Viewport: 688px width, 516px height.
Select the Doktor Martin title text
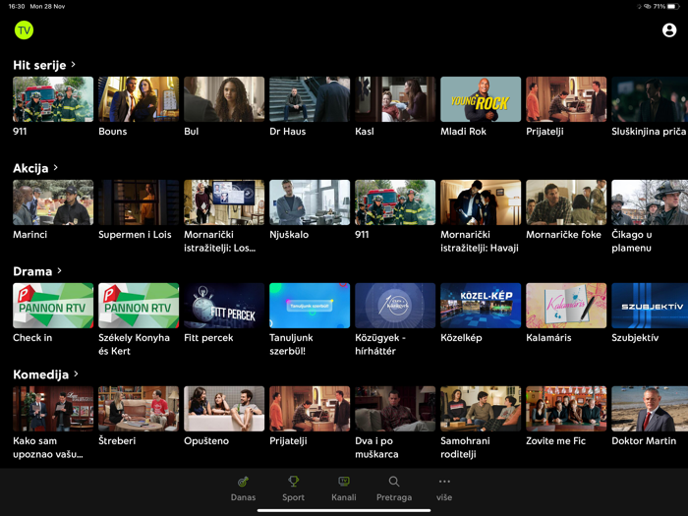(644, 440)
